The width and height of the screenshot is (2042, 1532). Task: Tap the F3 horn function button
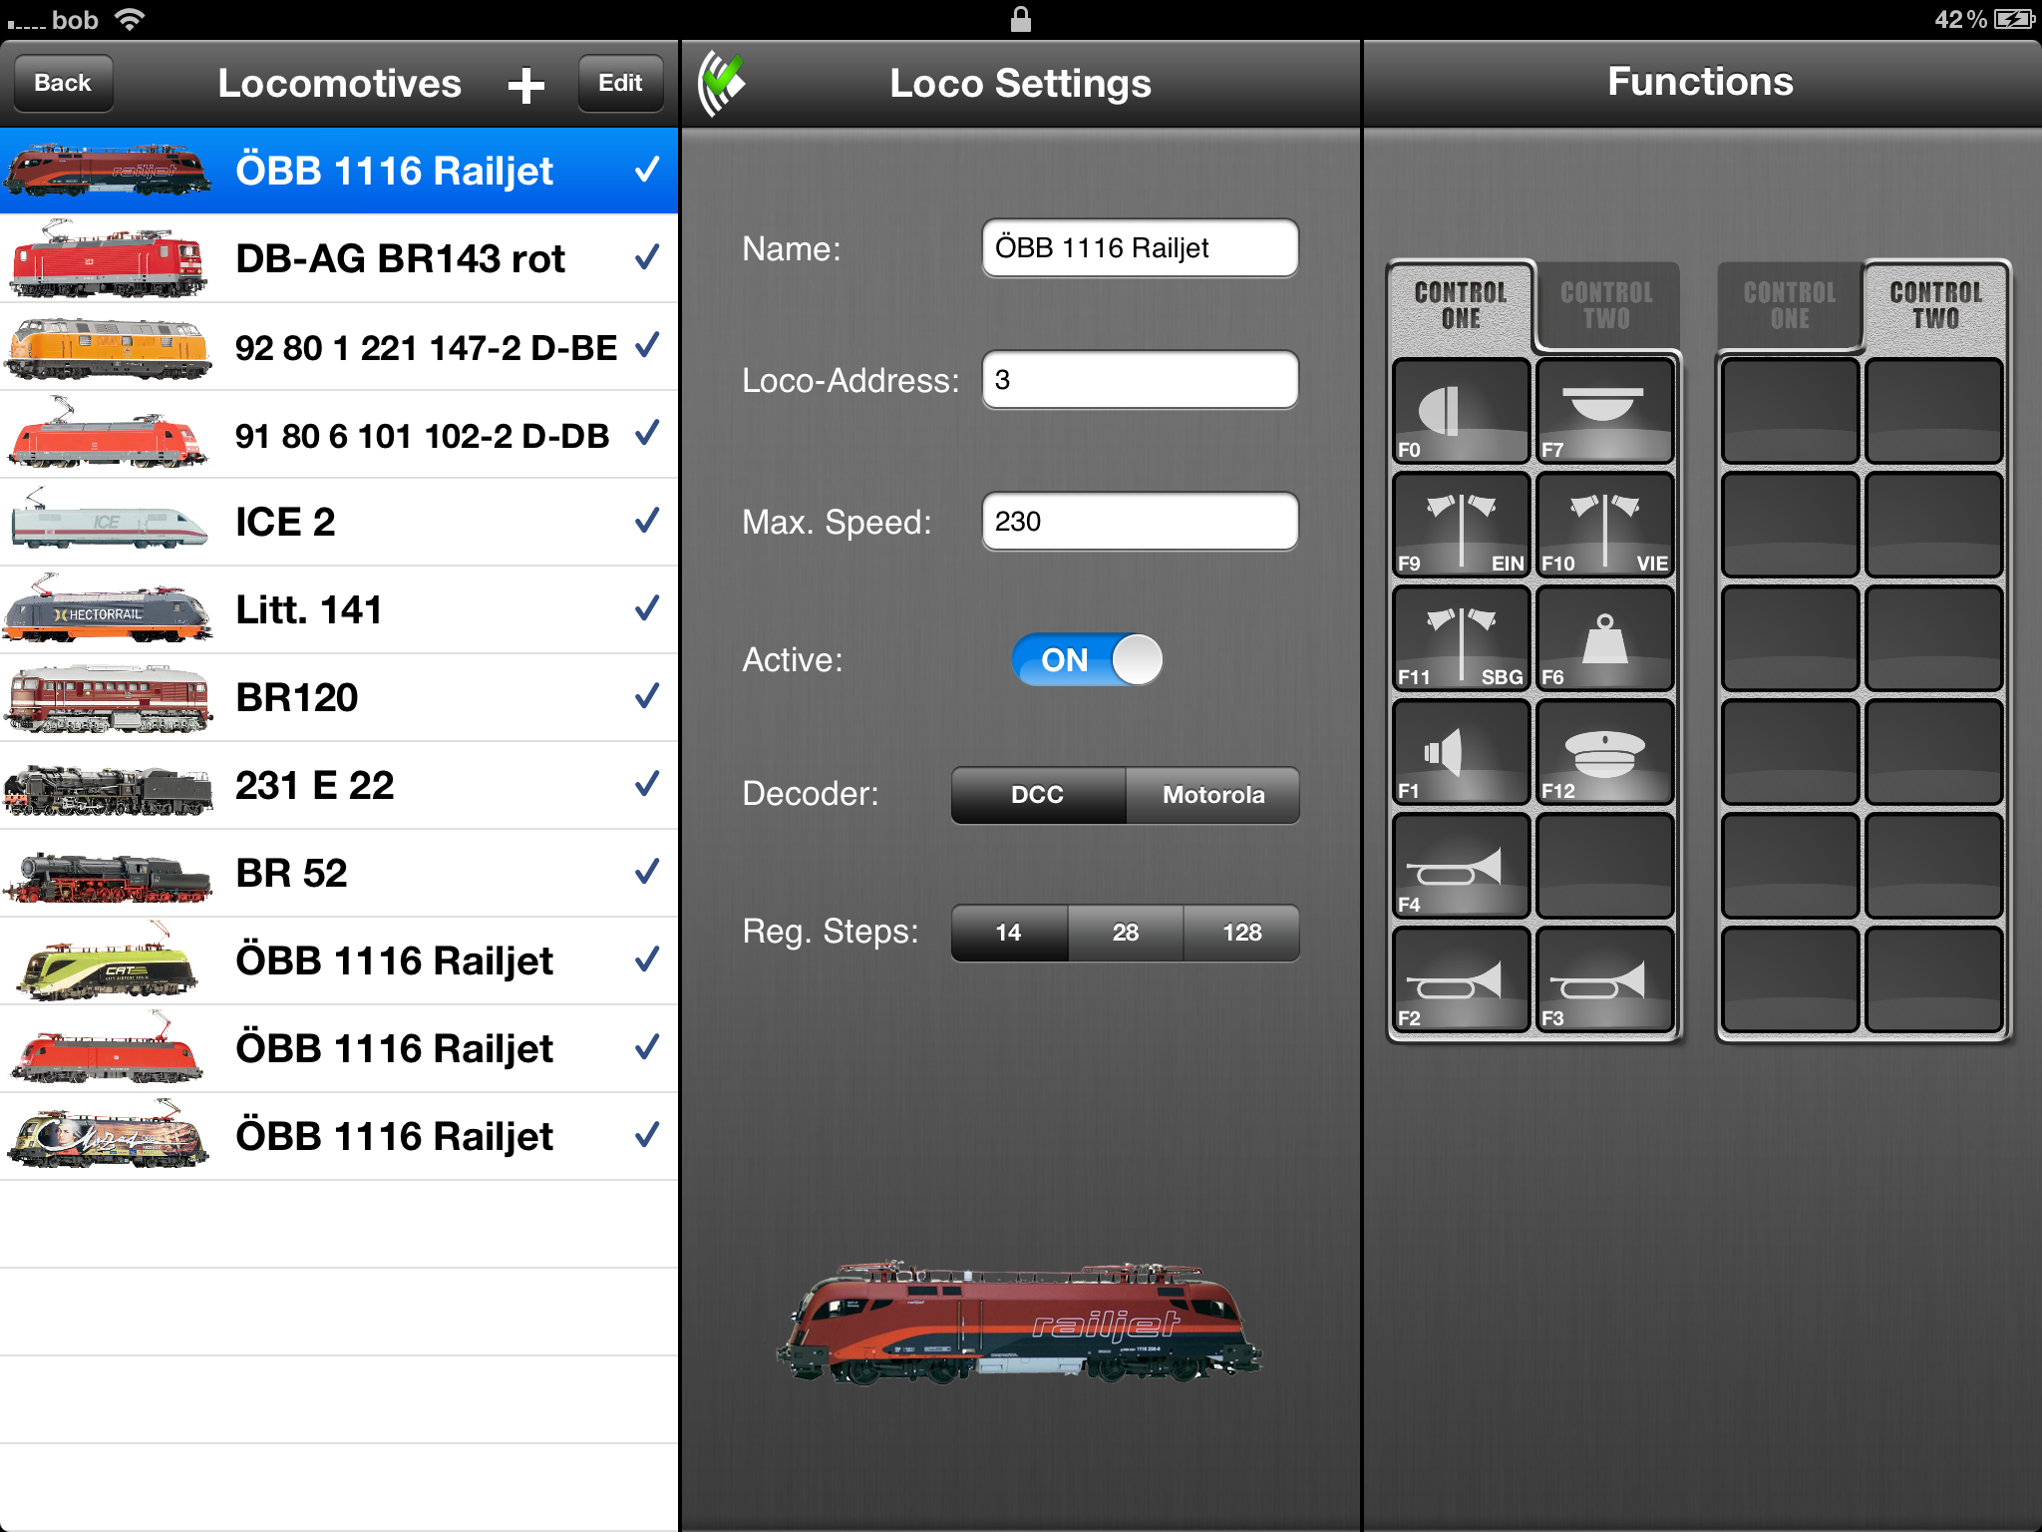click(1604, 979)
